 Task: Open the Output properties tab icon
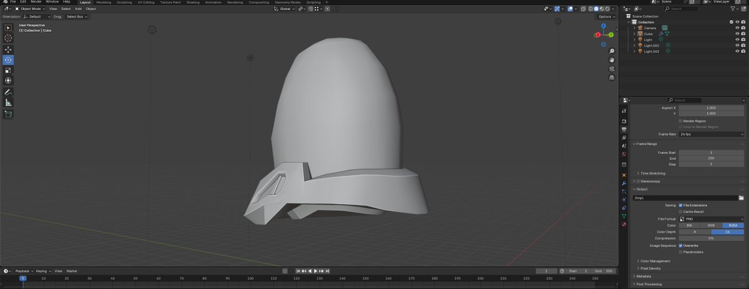click(624, 129)
